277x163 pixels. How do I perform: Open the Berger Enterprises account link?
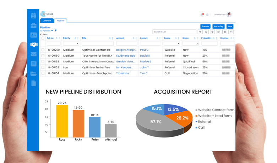[125, 50]
